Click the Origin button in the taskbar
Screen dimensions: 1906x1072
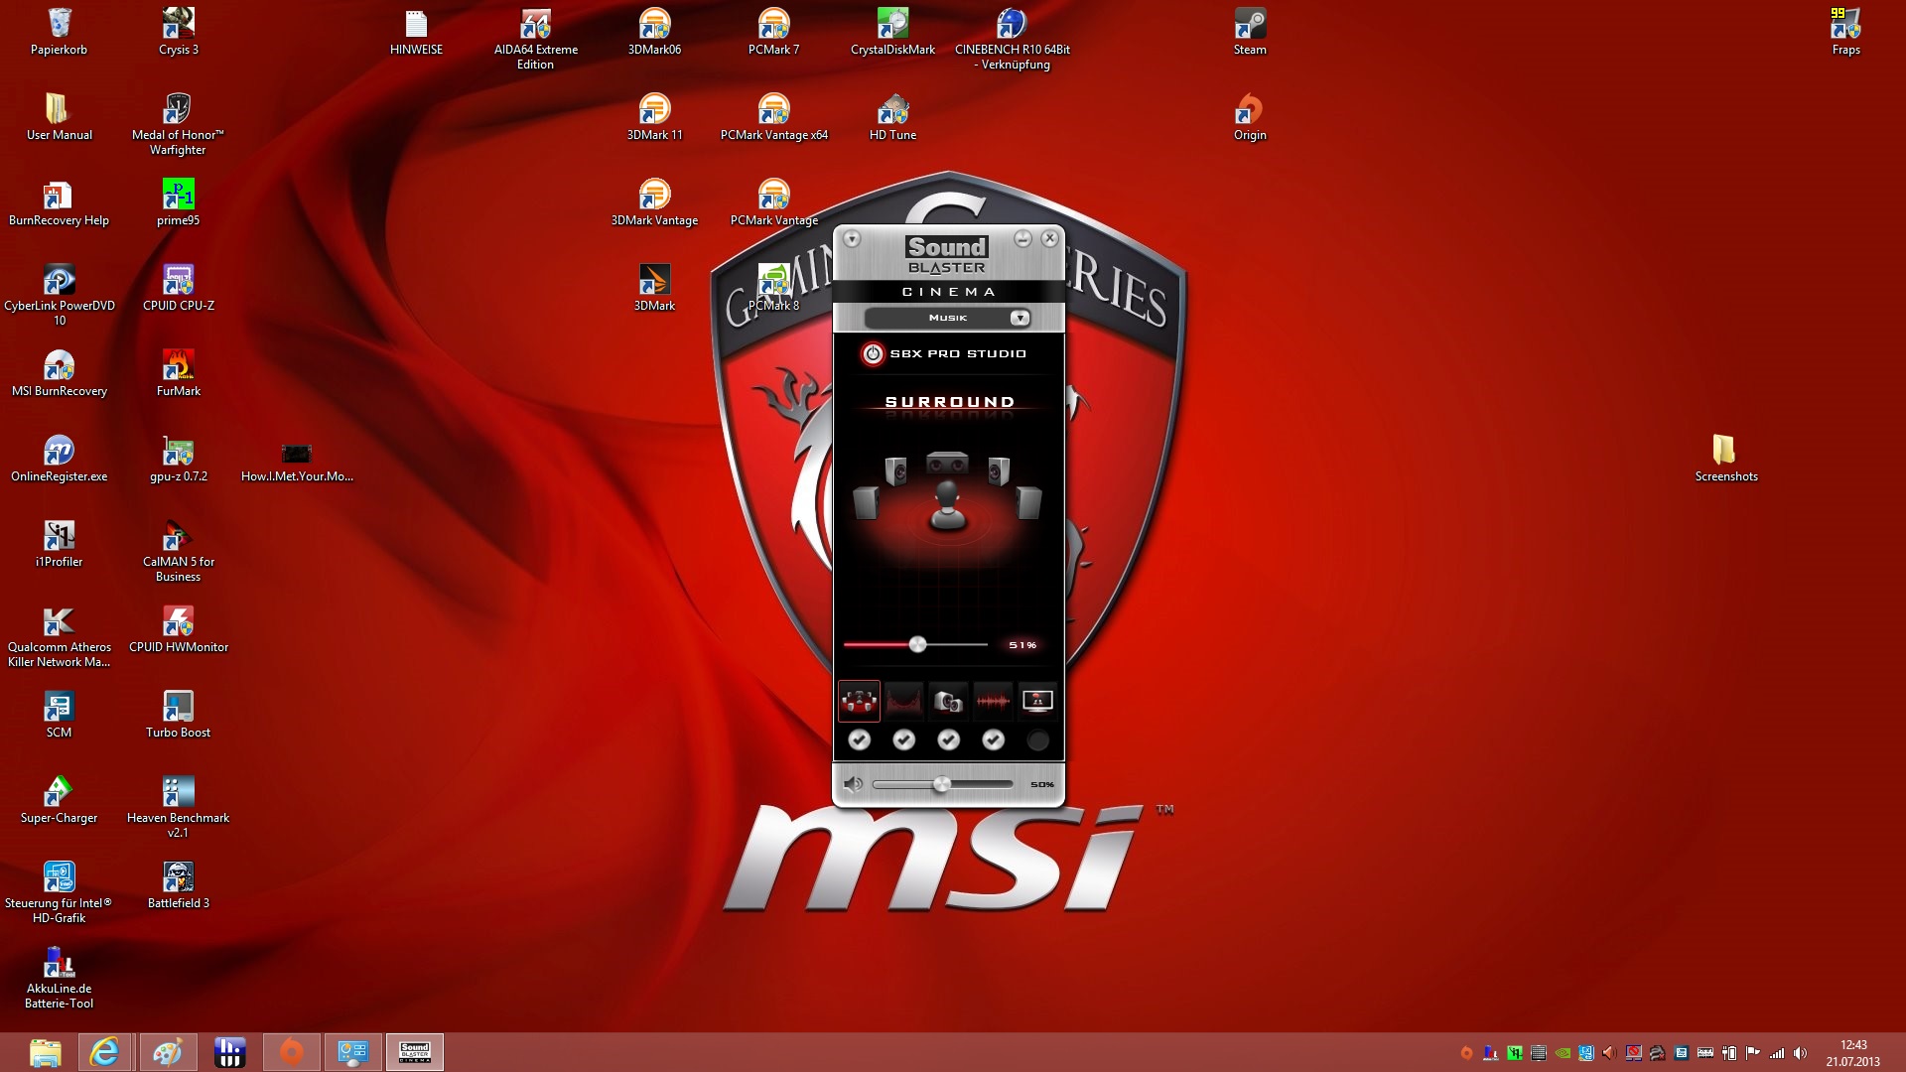pyautogui.click(x=292, y=1052)
